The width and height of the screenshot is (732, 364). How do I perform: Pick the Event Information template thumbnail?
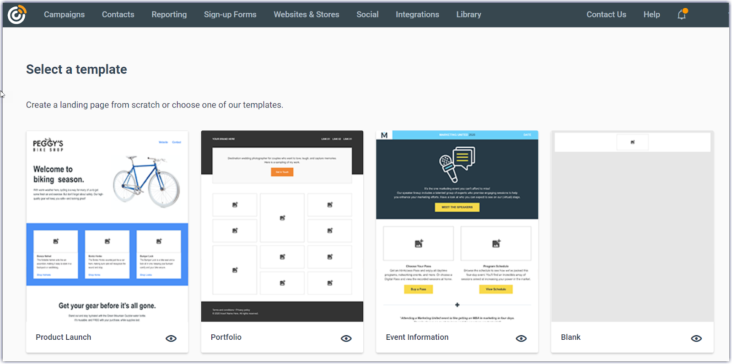(x=457, y=226)
